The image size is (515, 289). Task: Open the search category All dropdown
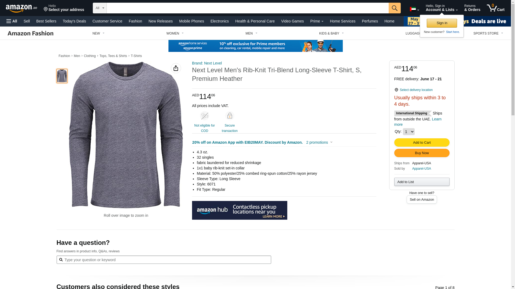[100, 8]
